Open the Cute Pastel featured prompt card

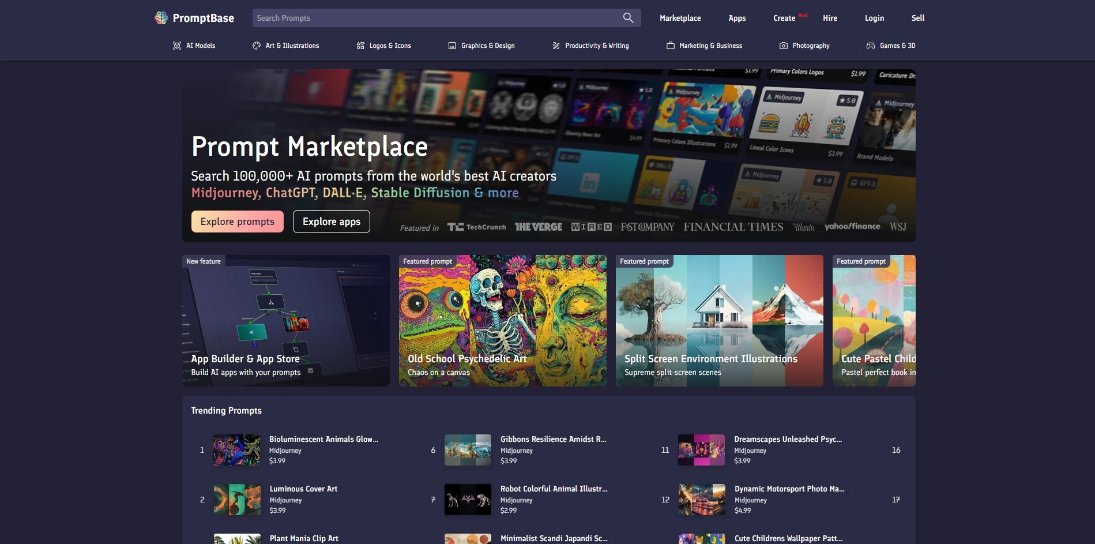874,321
